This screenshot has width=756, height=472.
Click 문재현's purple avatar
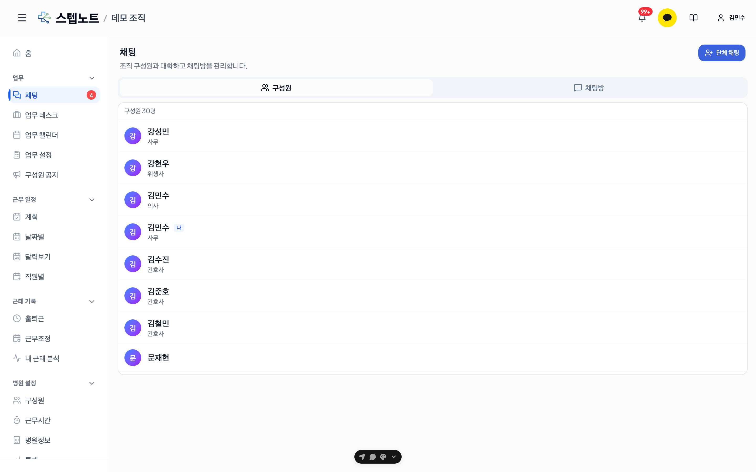pos(133,358)
